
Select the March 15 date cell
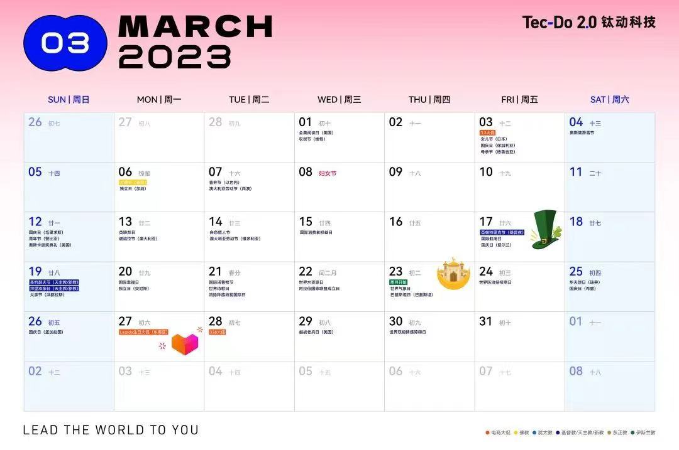coord(339,237)
